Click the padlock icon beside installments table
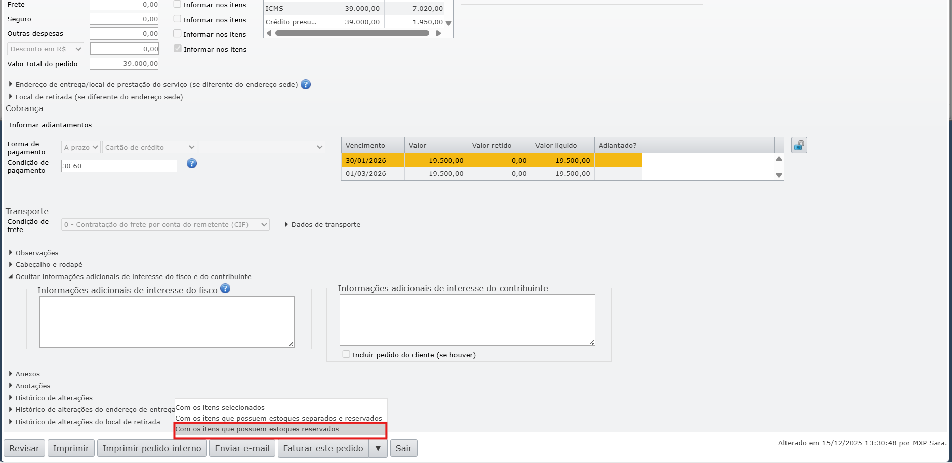 pyautogui.click(x=799, y=146)
